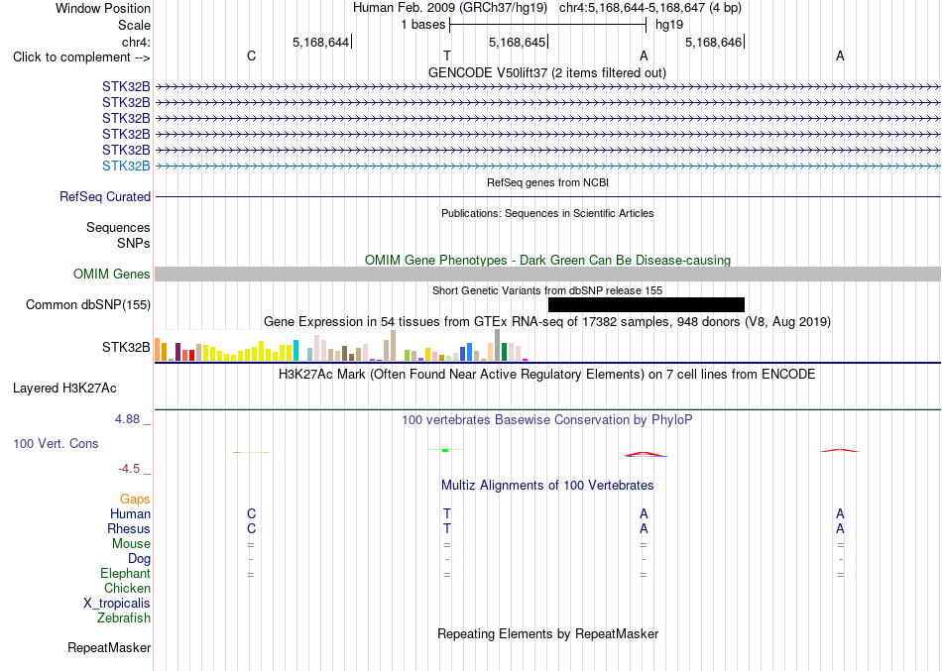The image size is (942, 671).
Task: Click the H3K27Ac Mark track title
Action: point(547,375)
